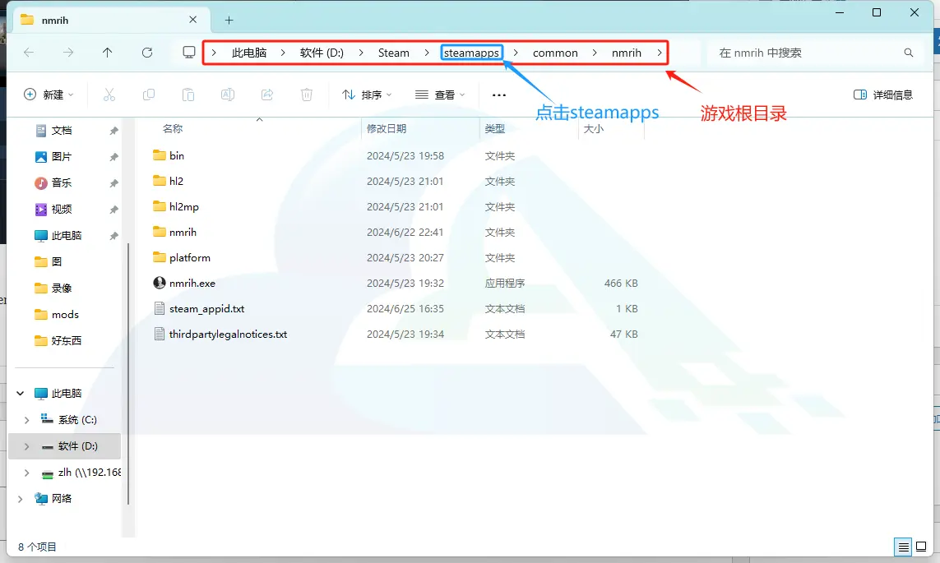This screenshot has width=940, height=563.
Task: Open the 新建 dropdown menu
Action: tap(49, 95)
